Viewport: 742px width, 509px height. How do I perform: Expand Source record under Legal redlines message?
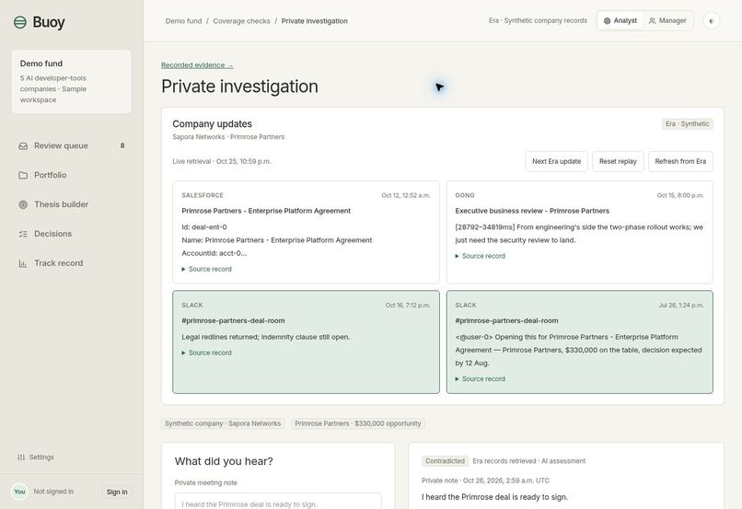207,353
